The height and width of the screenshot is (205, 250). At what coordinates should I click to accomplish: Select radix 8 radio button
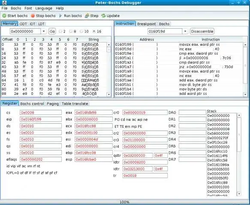point(71,31)
